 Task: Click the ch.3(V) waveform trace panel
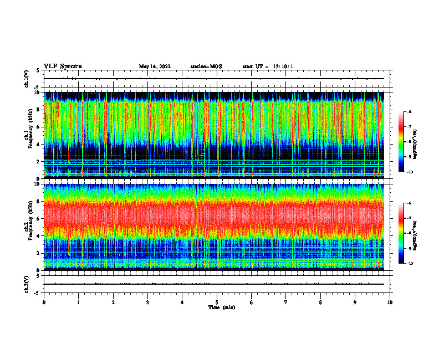point(217,284)
